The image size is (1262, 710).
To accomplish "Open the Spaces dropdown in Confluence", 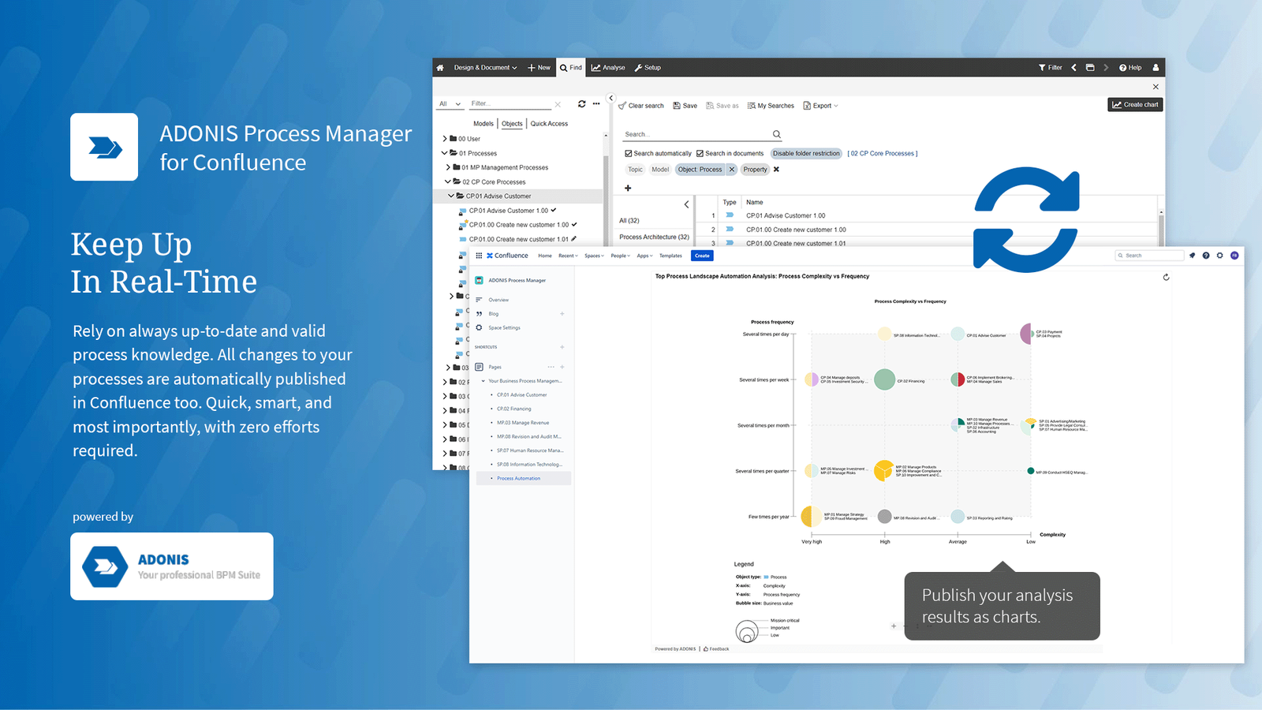I will point(594,256).
